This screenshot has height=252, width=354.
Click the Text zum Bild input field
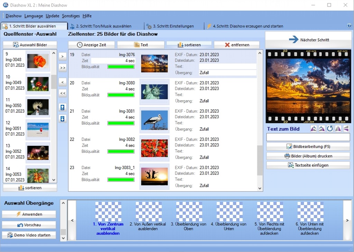click(308, 137)
